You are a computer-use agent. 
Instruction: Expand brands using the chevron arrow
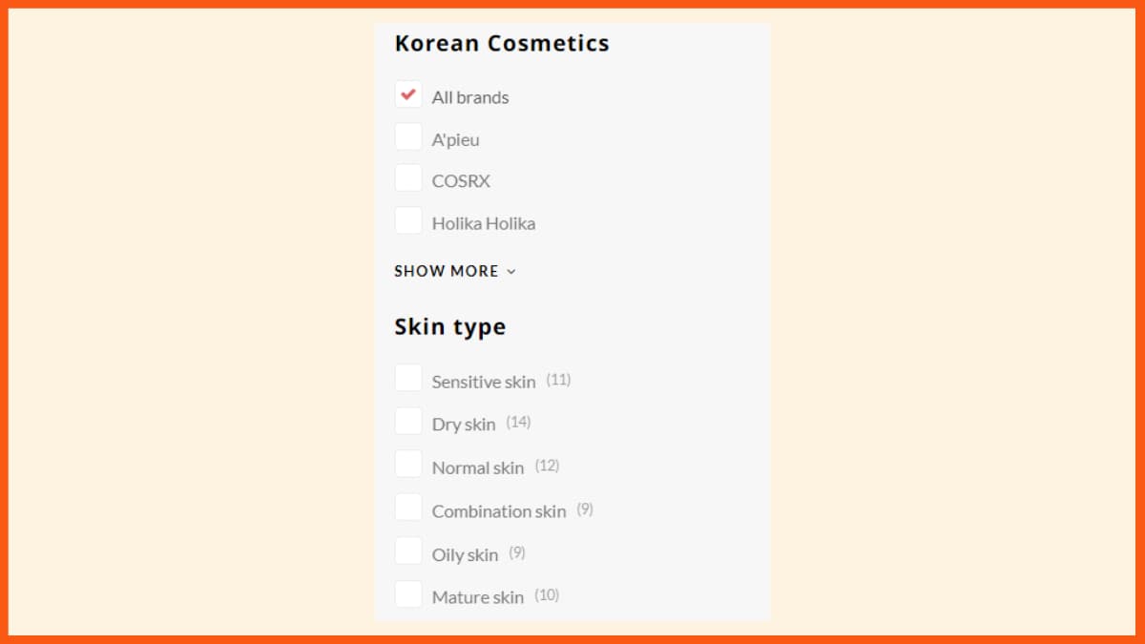point(511,272)
